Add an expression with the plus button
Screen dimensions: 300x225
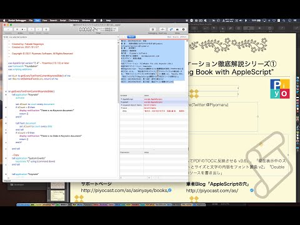point(149,177)
